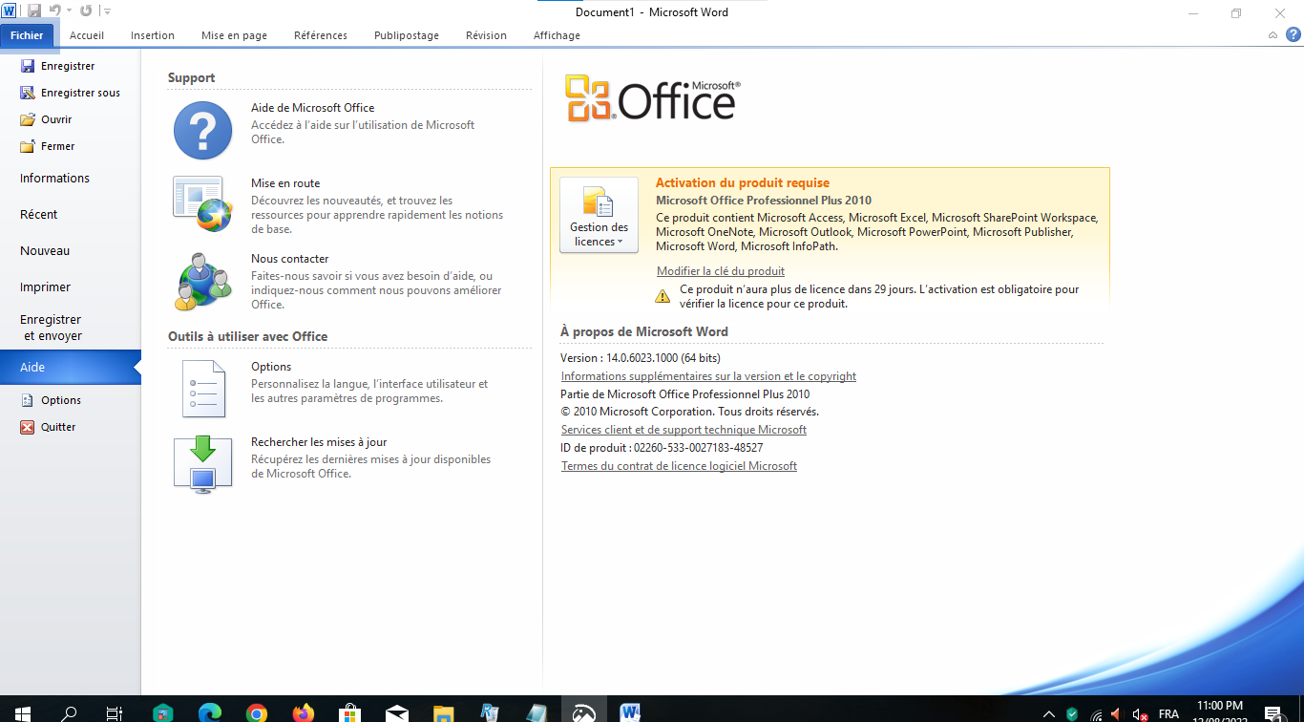
Task: Expand Customize Quick Access Toolbar dropdown
Action: [x=106, y=11]
